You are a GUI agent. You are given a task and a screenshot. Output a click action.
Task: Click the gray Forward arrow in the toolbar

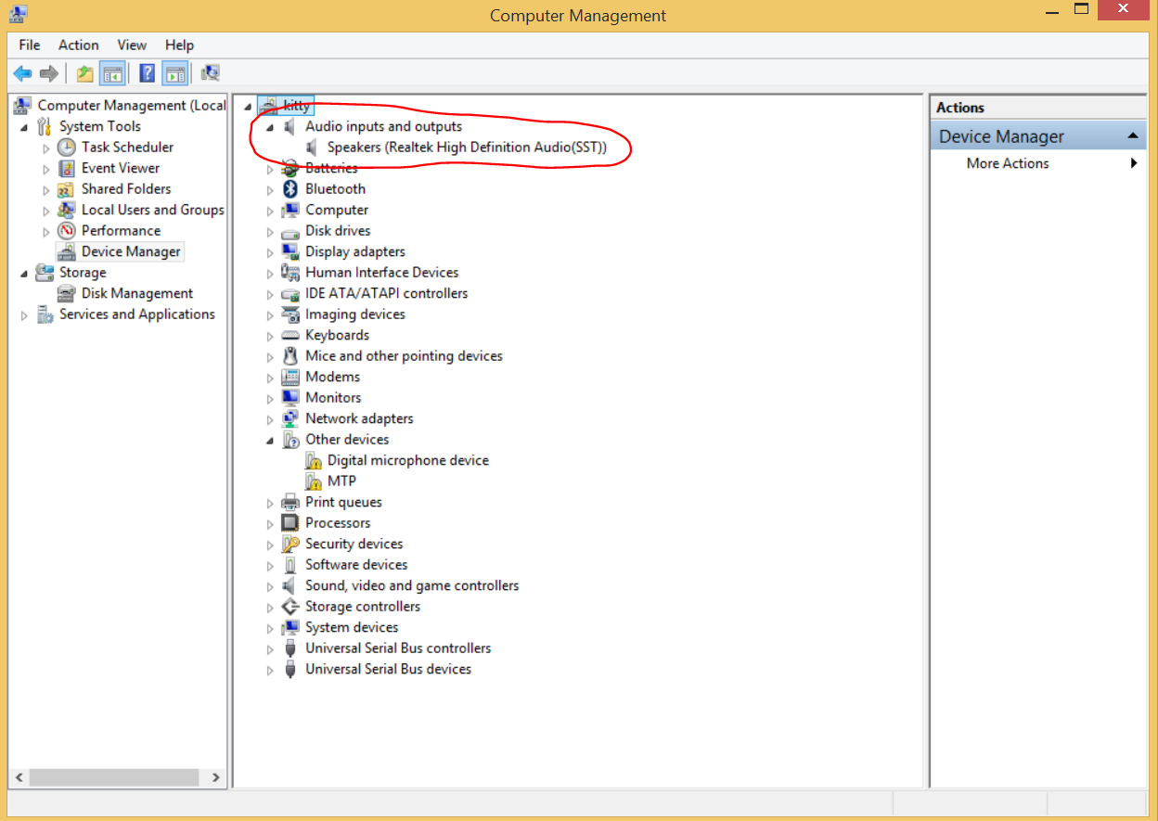pos(49,73)
